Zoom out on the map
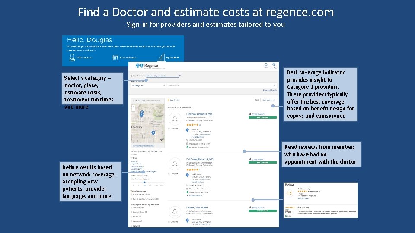 [x=134, y=109]
